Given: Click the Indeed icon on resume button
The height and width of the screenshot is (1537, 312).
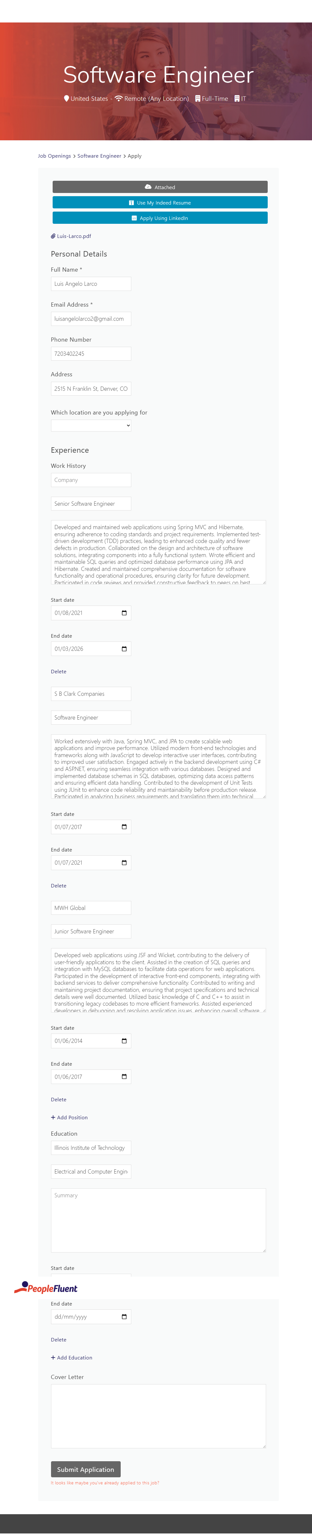Looking at the screenshot, I should point(131,203).
